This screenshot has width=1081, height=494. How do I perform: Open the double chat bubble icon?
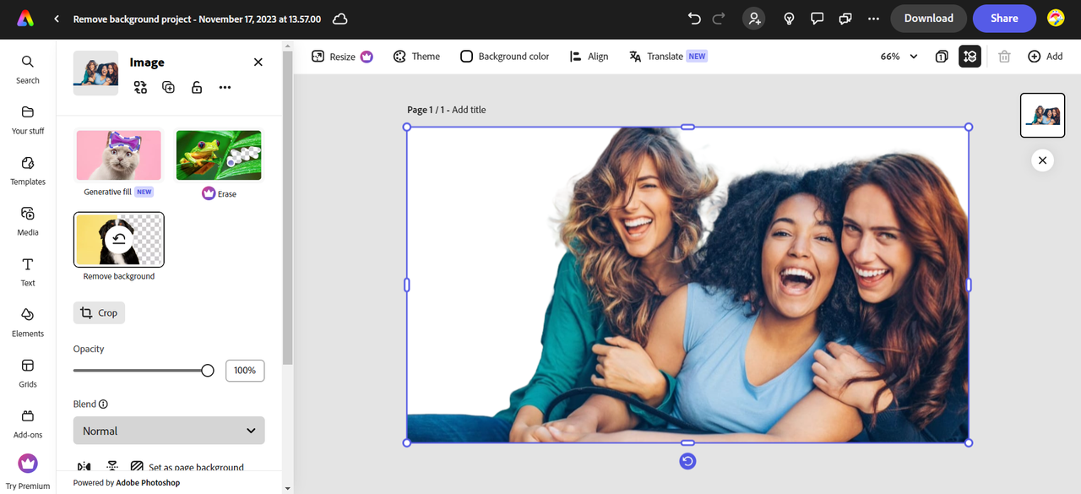tap(845, 19)
